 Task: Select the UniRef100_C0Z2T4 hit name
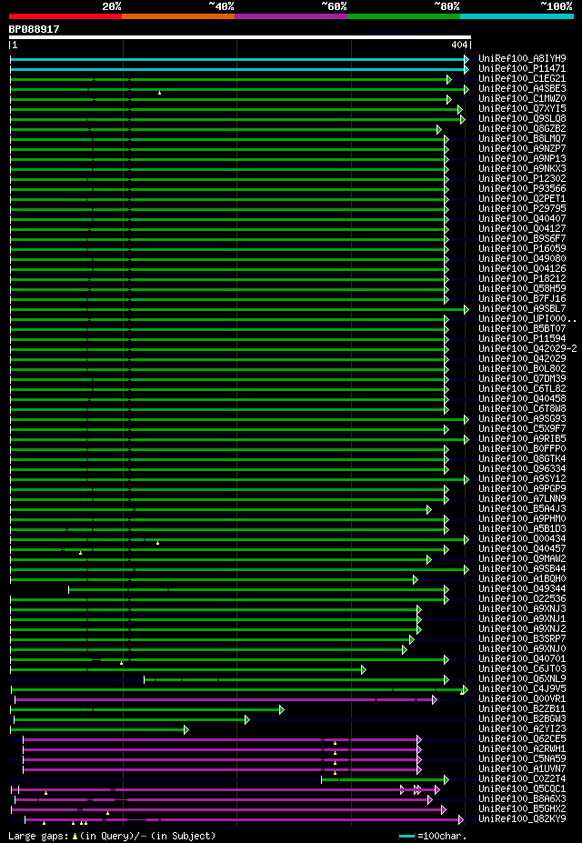coord(522,778)
